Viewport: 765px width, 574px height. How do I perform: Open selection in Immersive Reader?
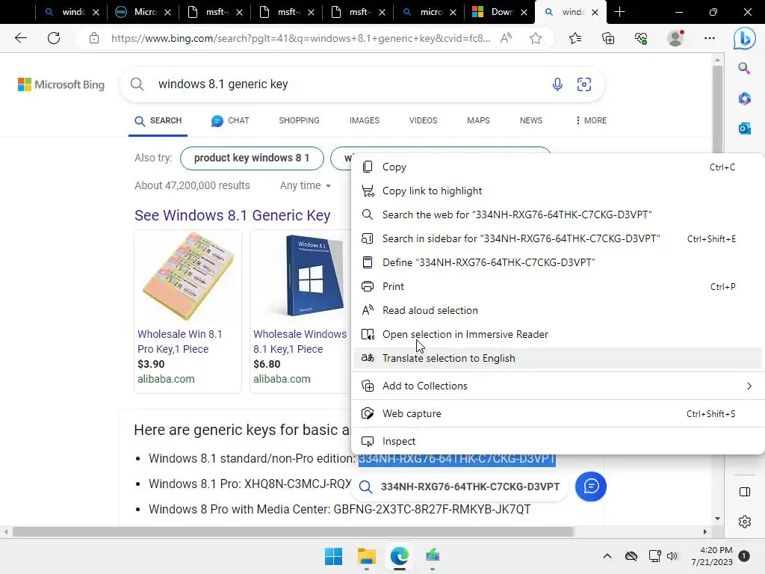pos(557,334)
